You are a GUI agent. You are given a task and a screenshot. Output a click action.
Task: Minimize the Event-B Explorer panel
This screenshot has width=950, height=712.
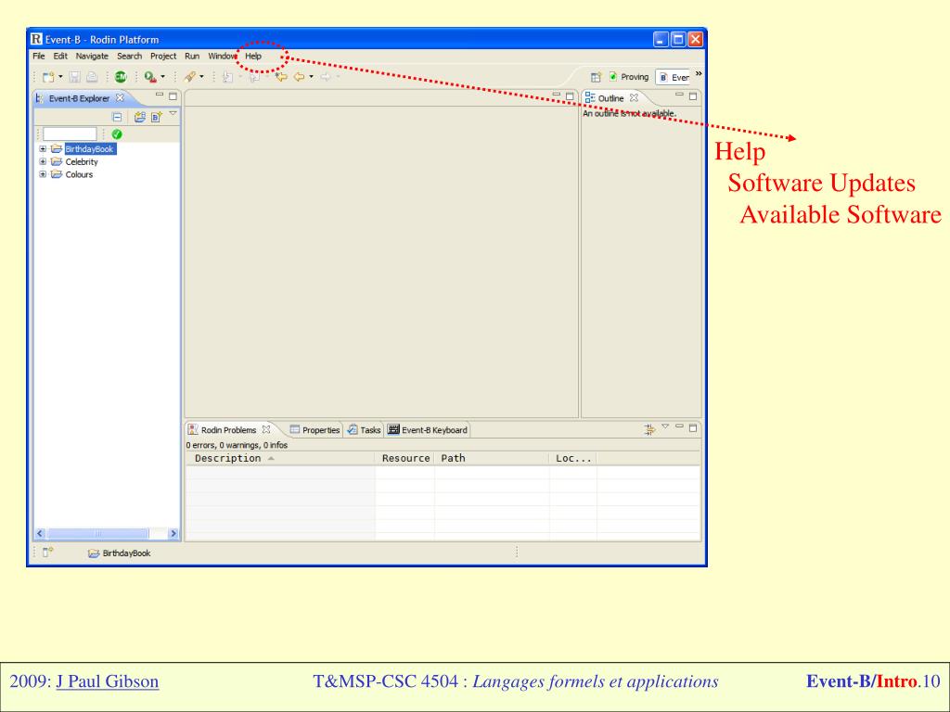[160, 95]
